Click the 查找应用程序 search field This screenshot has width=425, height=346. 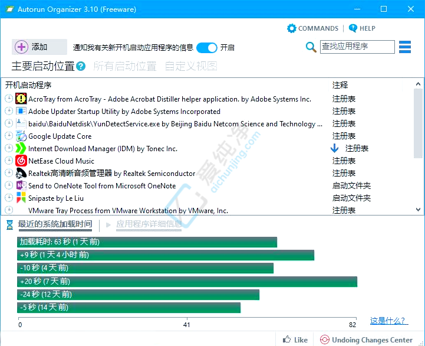[357, 47]
